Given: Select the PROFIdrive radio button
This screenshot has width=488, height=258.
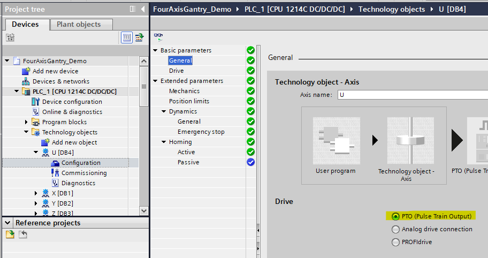Looking at the screenshot, I should pos(395,242).
